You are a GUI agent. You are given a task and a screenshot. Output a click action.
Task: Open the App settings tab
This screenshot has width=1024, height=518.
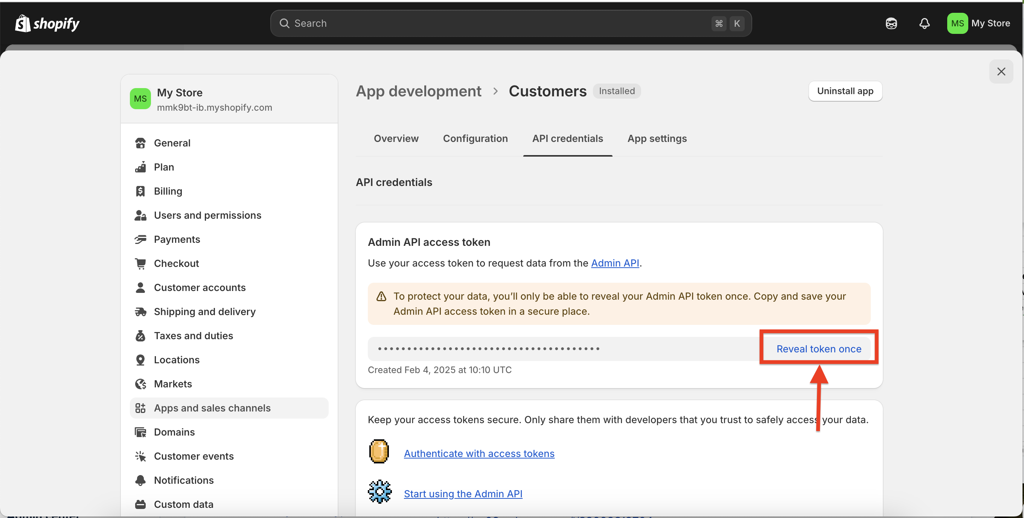[x=657, y=138]
